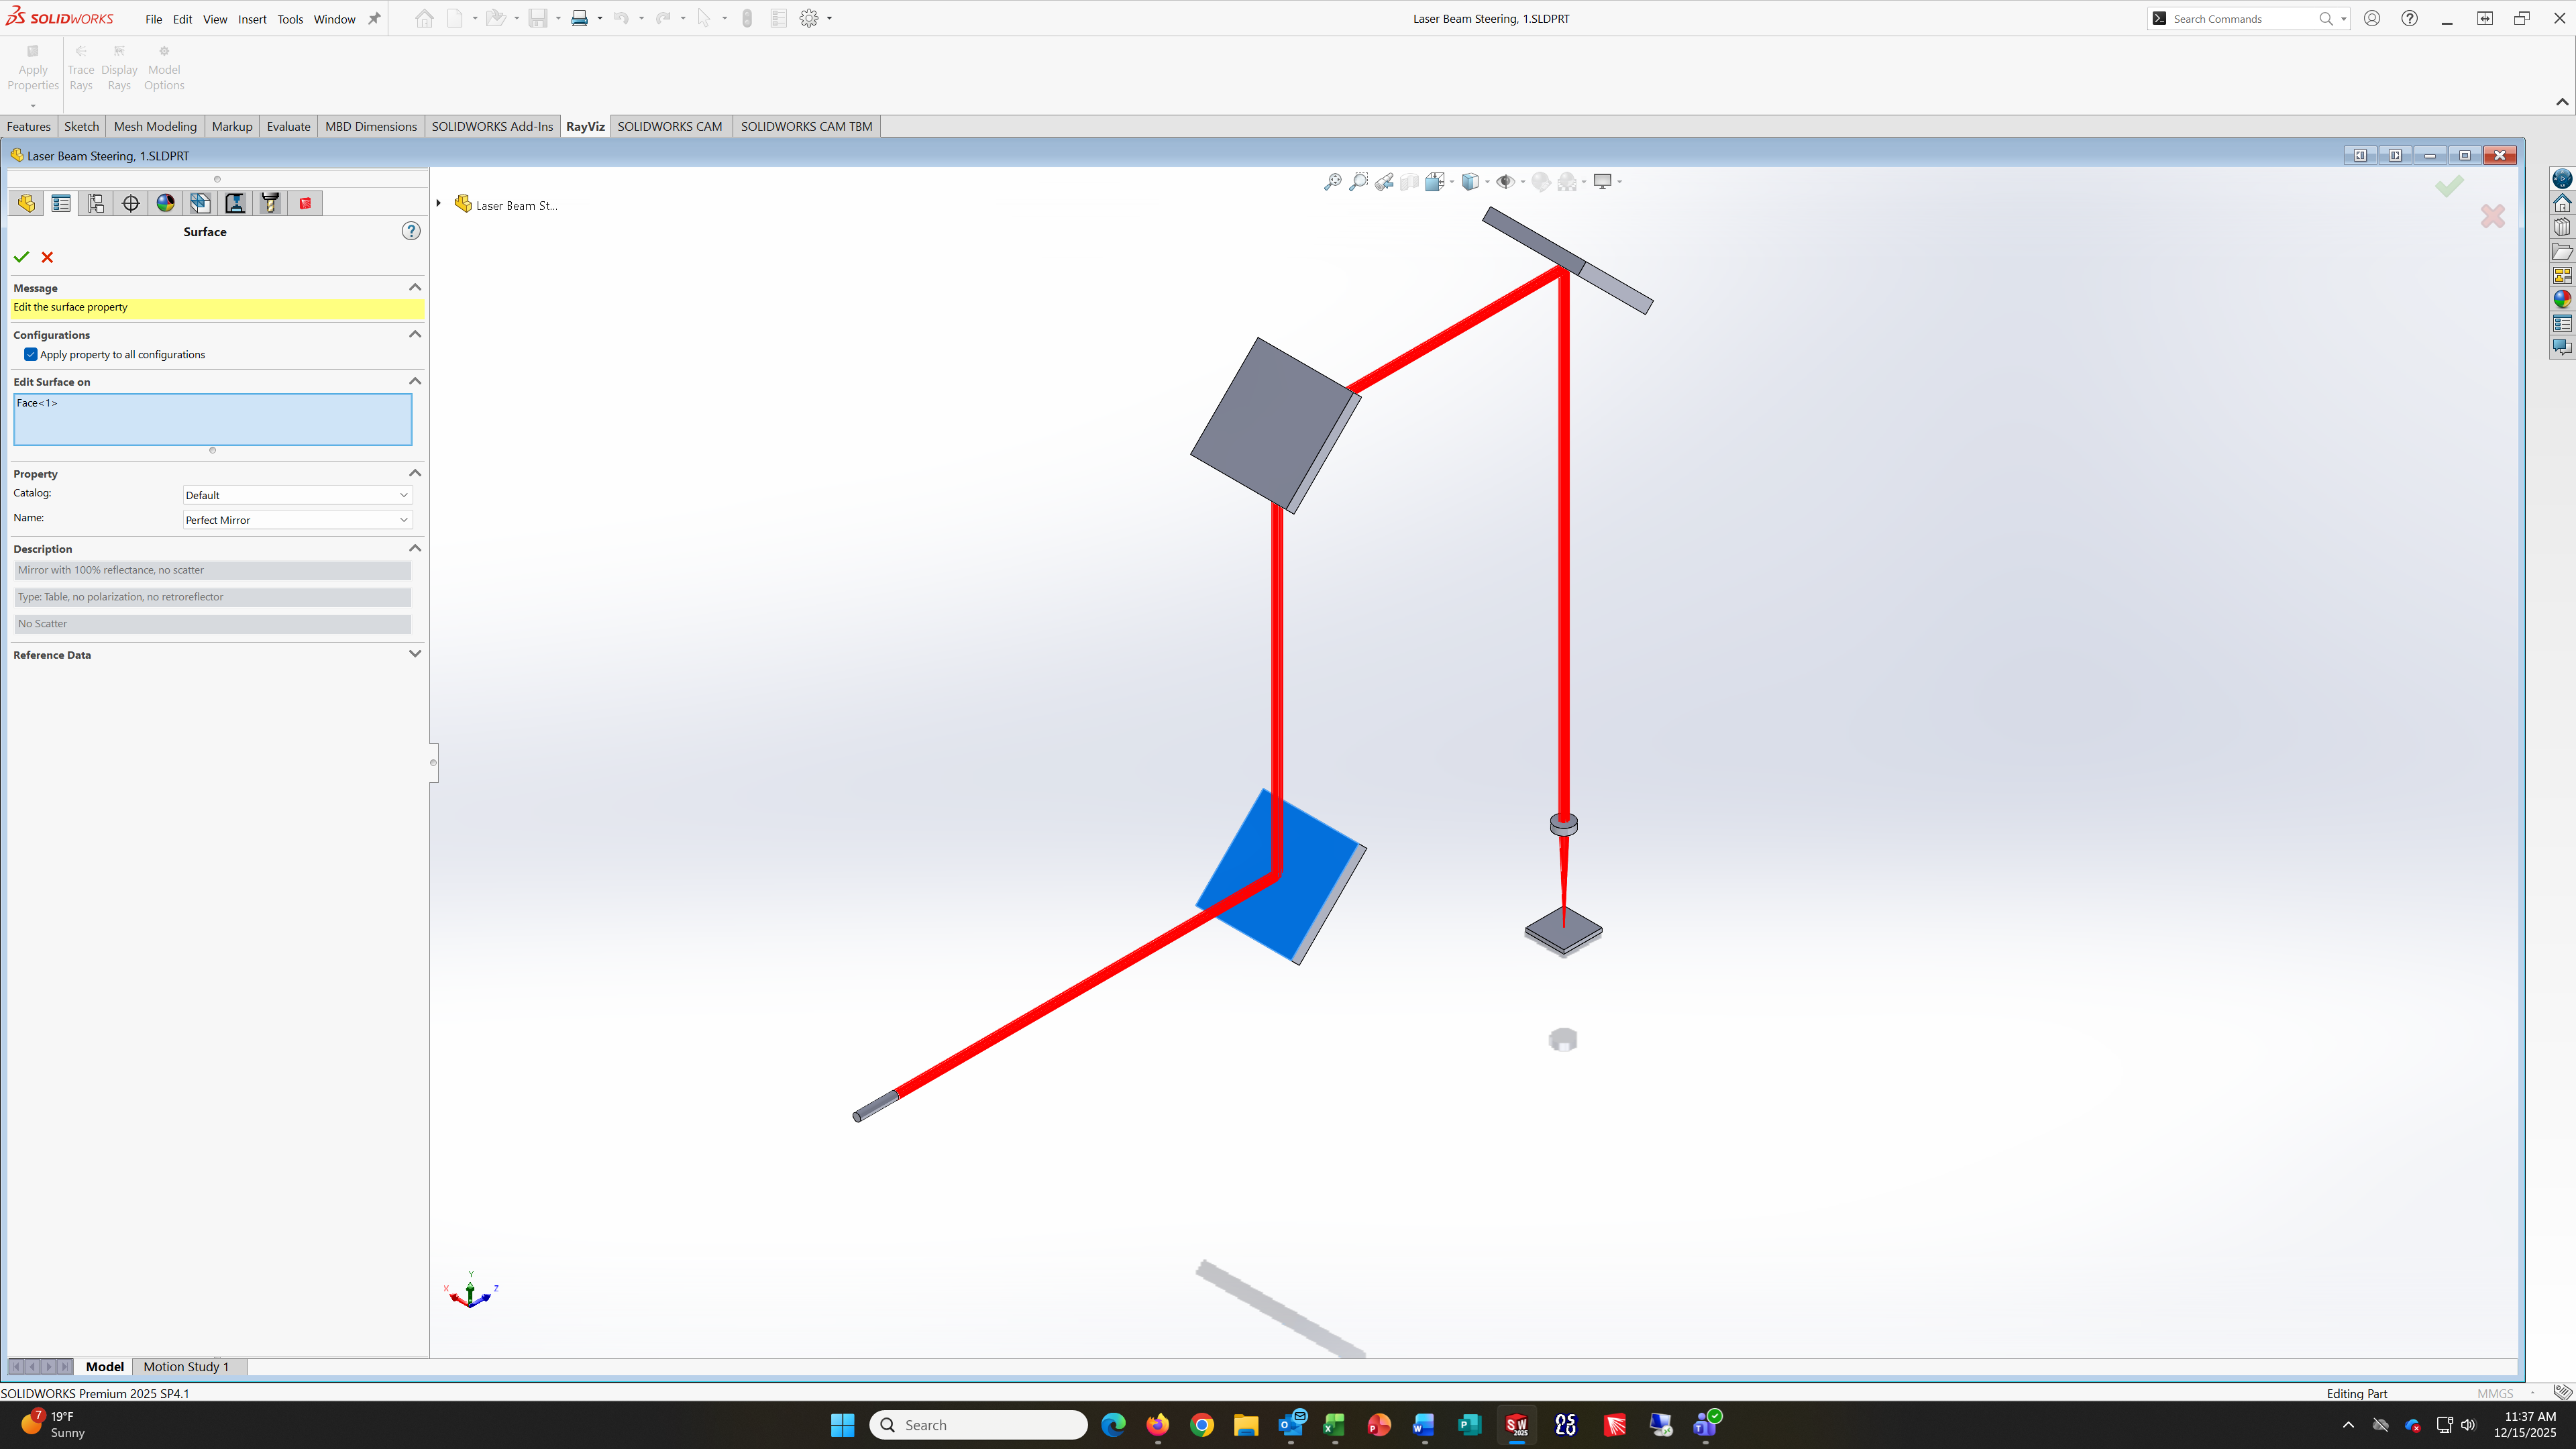Open the Catalog dropdown showing Default
Screen dimensions: 2576x1449
coord(404,494)
